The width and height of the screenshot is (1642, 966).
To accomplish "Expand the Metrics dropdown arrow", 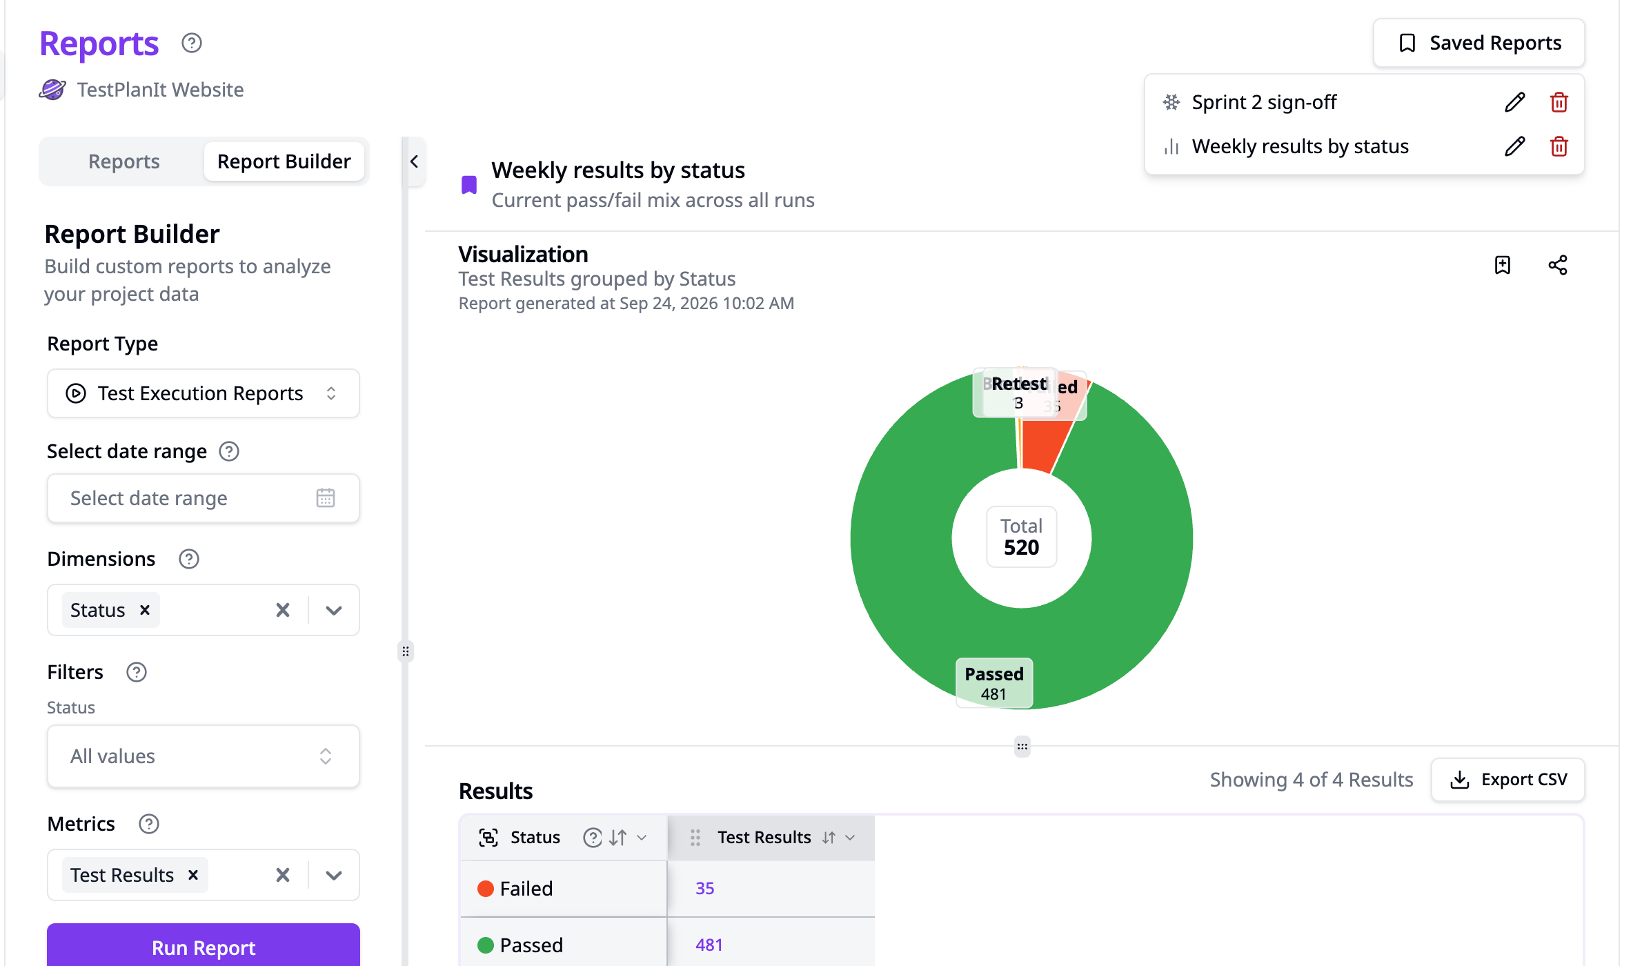I will pyautogui.click(x=334, y=875).
